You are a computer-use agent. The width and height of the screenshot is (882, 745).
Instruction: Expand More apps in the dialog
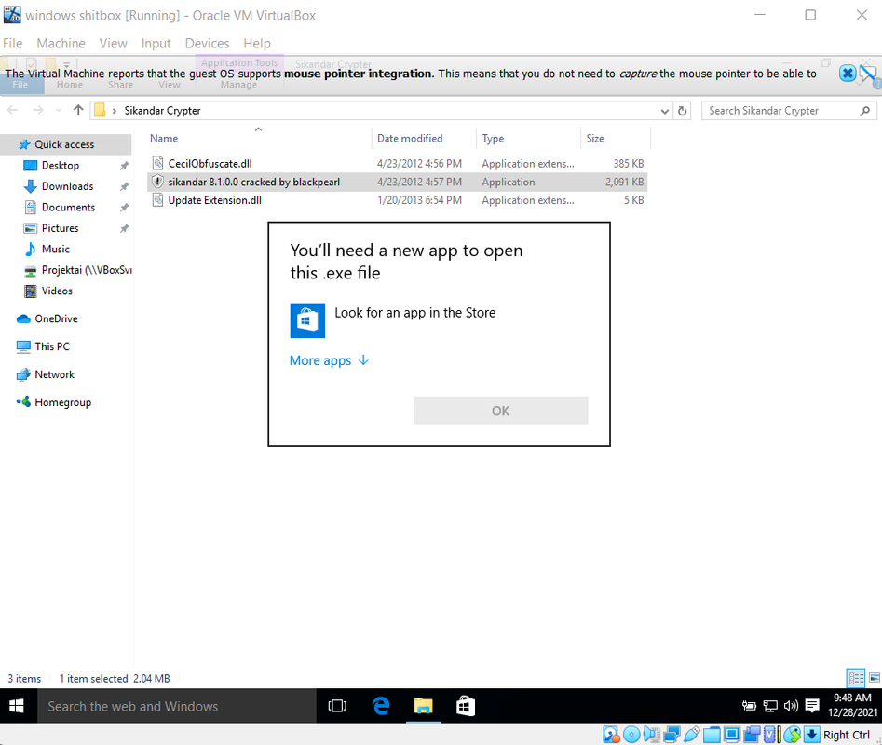point(329,360)
